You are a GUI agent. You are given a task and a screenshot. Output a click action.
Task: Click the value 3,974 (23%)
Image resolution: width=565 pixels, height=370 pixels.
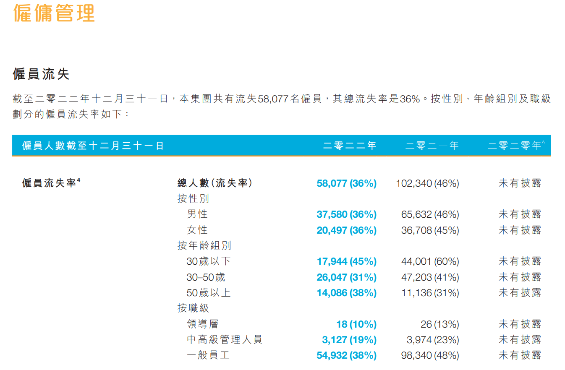433,340
